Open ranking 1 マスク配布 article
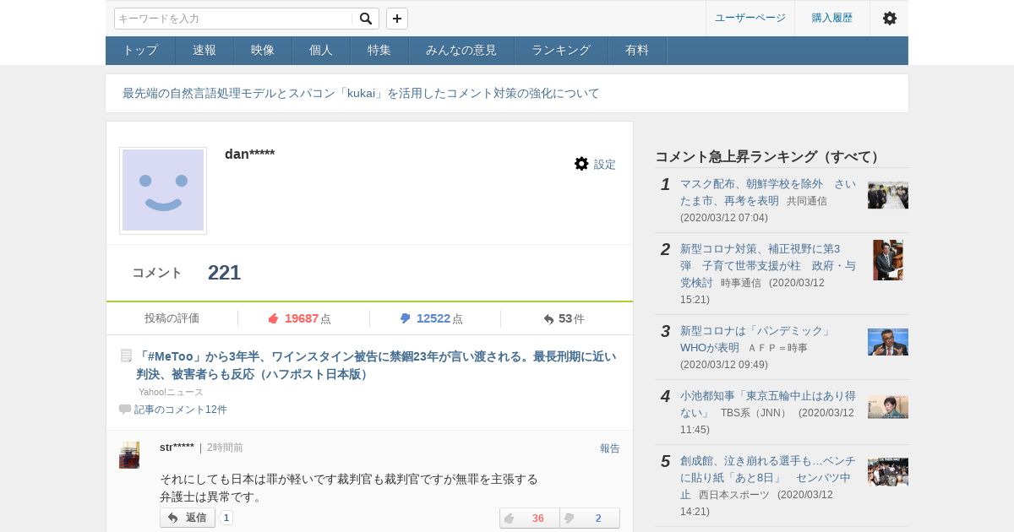This screenshot has width=1014, height=532. coord(768,192)
